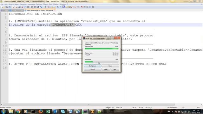This screenshot has width=203, height=114.
Task: Click the Save All toolbar icon
Action: click(10, 7)
